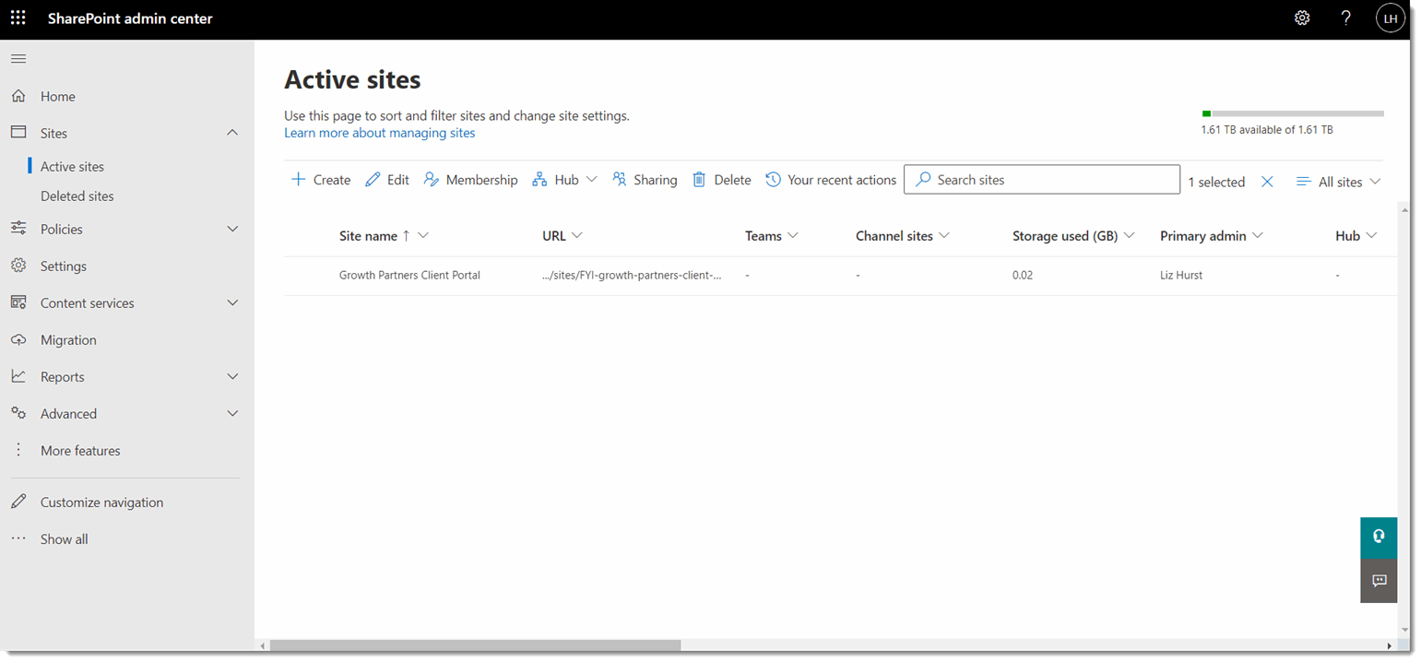Click inside the Search sites field
The height and width of the screenshot is (662, 1421).
pos(1042,180)
